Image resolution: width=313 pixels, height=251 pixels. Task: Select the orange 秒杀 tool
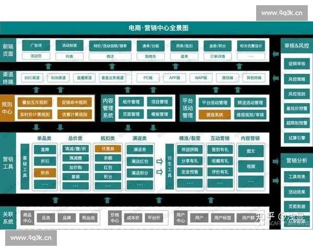[x=45, y=172]
